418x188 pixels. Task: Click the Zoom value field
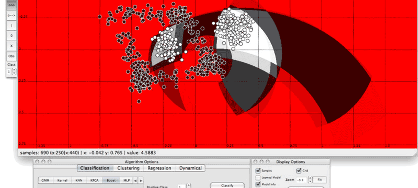point(301,180)
